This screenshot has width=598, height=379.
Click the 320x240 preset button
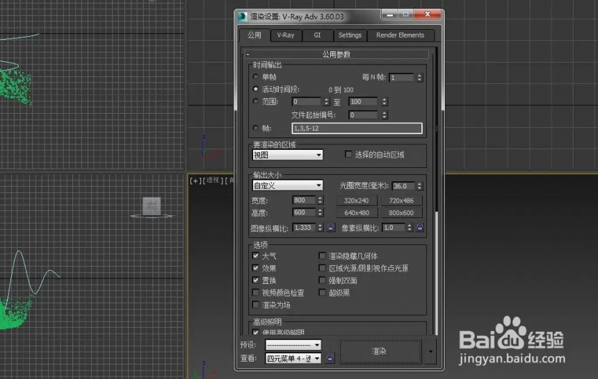pos(356,201)
